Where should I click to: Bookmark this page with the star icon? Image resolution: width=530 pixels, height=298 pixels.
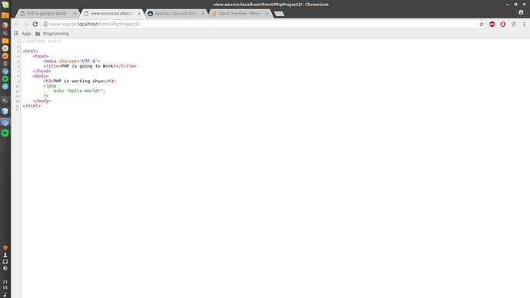pyautogui.click(x=482, y=24)
